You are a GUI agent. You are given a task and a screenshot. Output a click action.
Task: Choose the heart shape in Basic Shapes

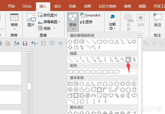coord(111,95)
